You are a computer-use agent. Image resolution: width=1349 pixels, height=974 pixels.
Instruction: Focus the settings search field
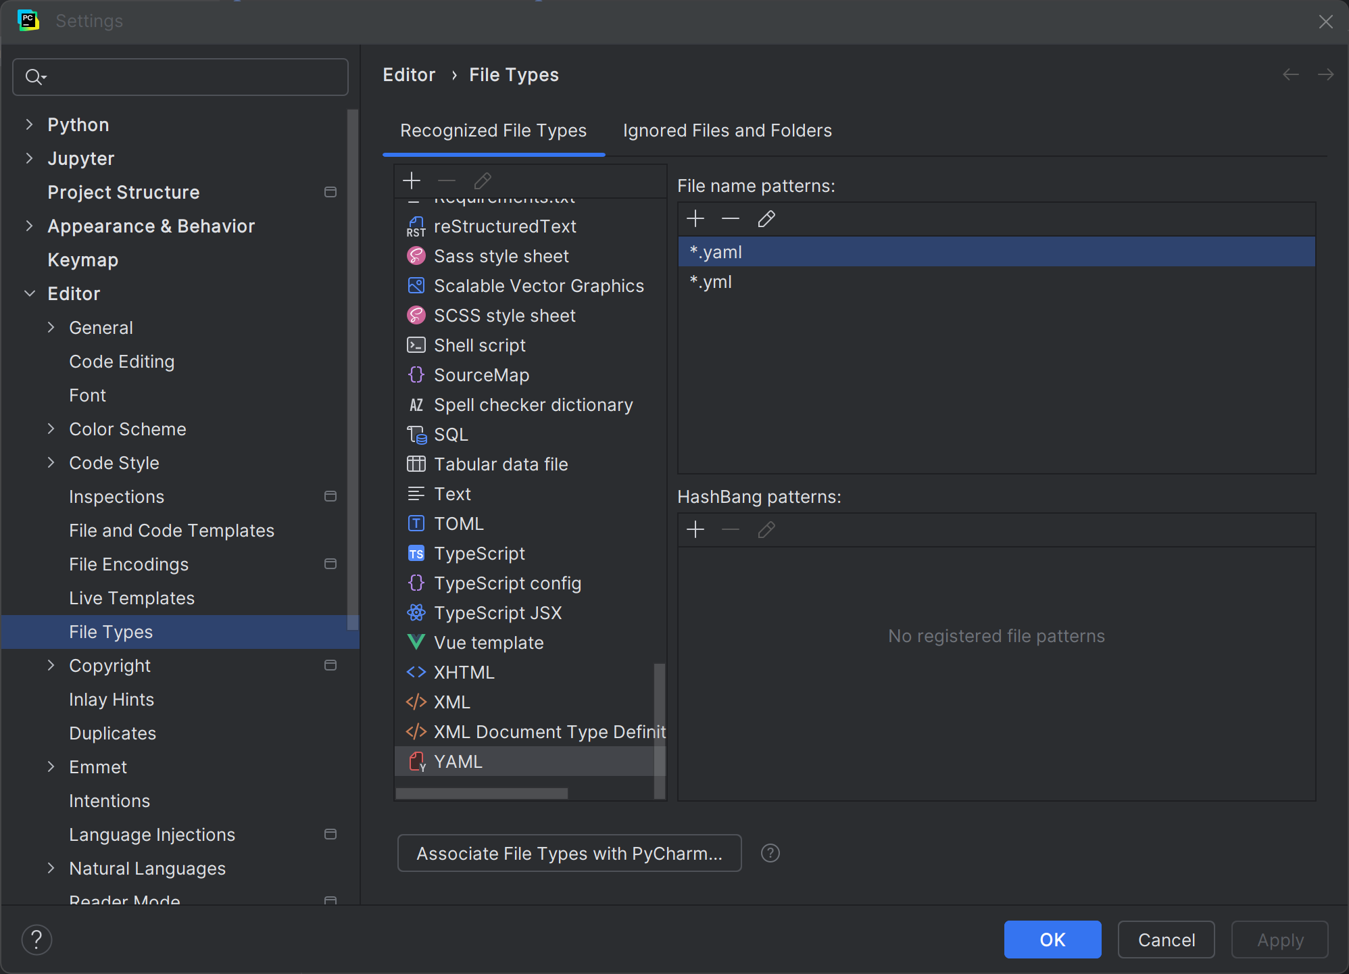click(189, 77)
